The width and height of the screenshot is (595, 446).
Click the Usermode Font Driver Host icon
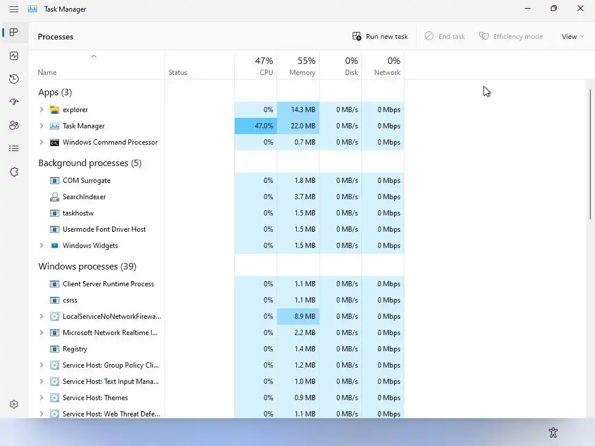pyautogui.click(x=55, y=229)
